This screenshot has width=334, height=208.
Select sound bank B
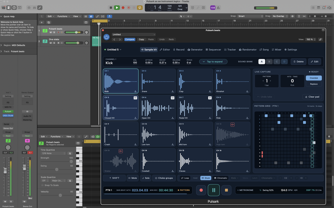pyautogui.click(x=269, y=62)
